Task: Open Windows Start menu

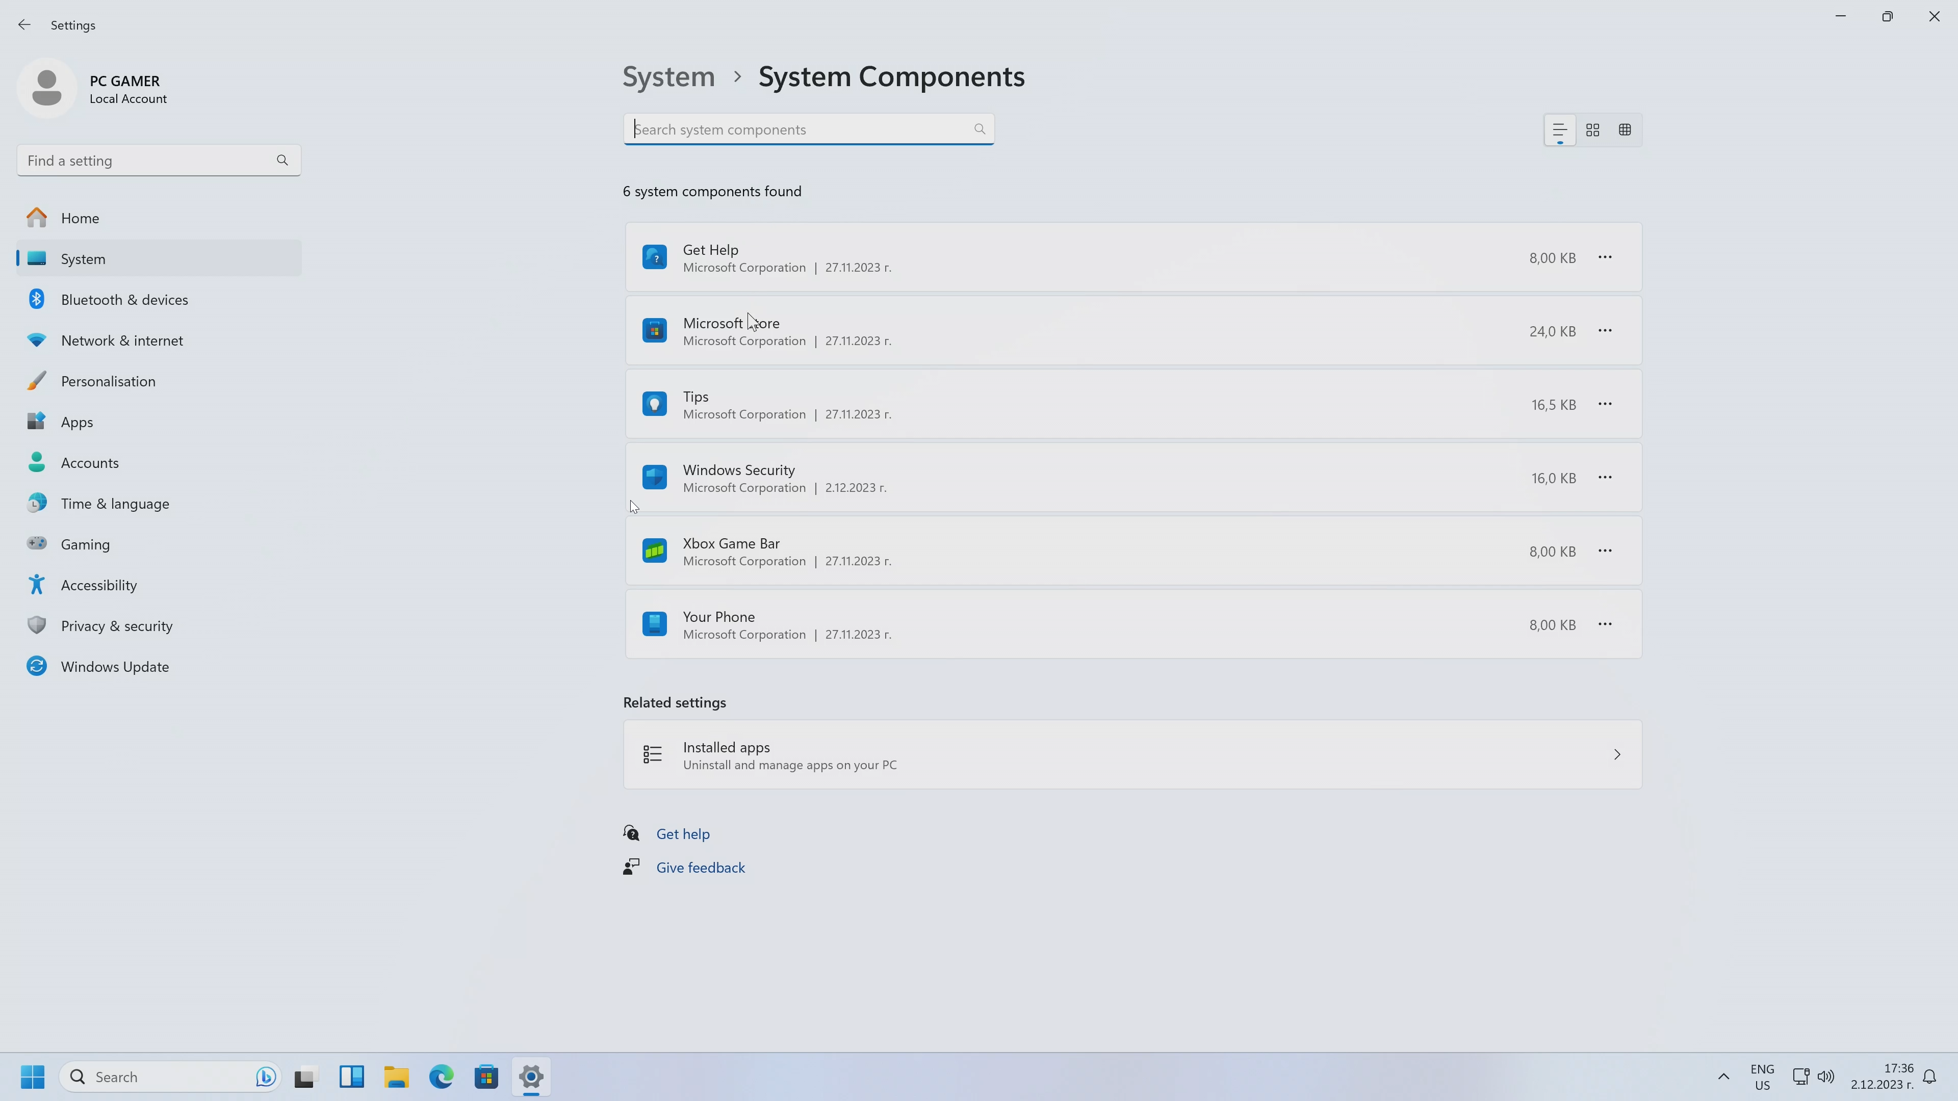Action: [33, 1077]
